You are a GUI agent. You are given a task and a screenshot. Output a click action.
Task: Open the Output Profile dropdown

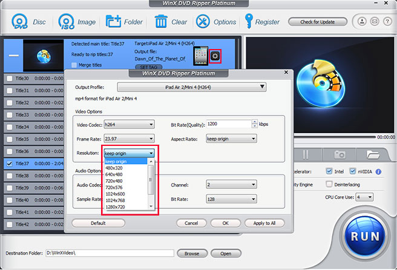pos(192,87)
